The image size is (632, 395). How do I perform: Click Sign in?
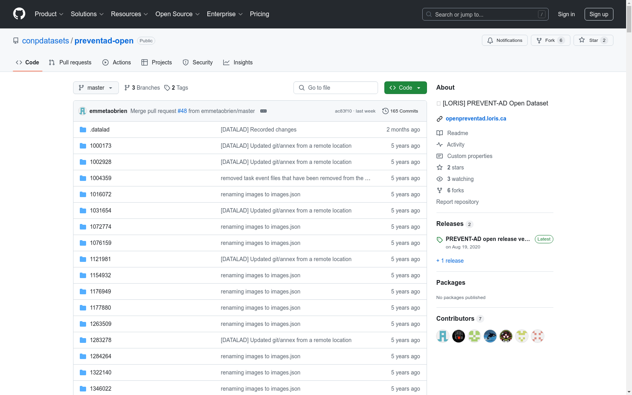click(566, 14)
